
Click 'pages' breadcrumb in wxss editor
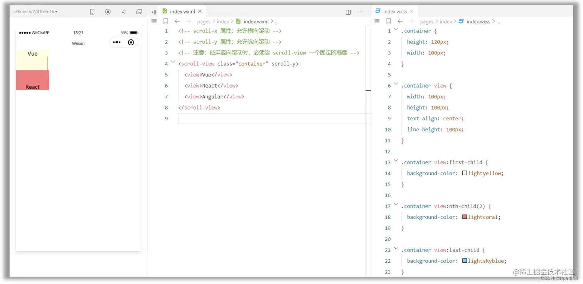[427, 22]
